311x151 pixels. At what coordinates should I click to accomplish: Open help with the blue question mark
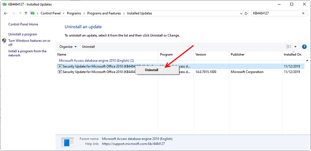point(304,47)
